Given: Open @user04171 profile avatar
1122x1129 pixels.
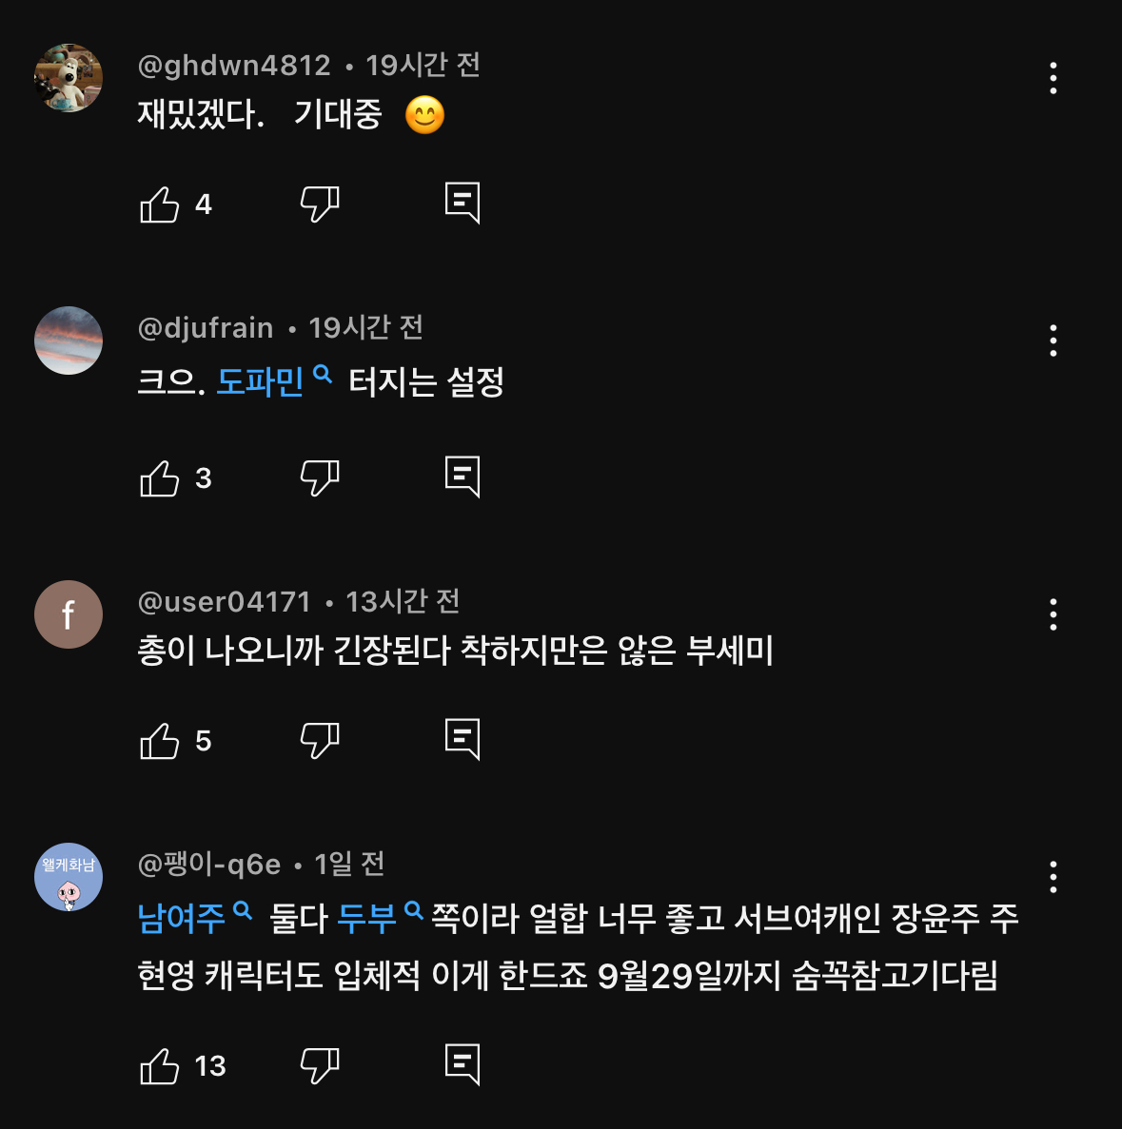Looking at the screenshot, I should coord(69,614).
